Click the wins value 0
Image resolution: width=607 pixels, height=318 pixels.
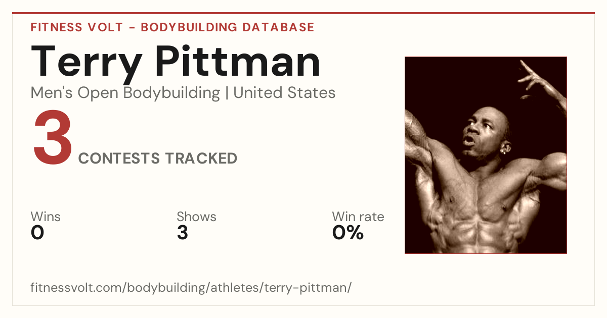click(37, 233)
